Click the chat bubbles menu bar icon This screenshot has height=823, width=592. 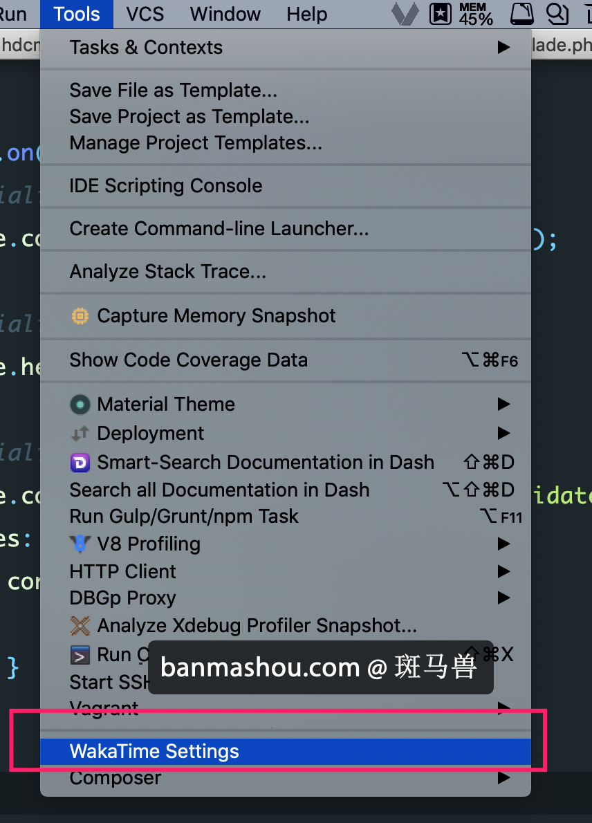[x=557, y=14]
